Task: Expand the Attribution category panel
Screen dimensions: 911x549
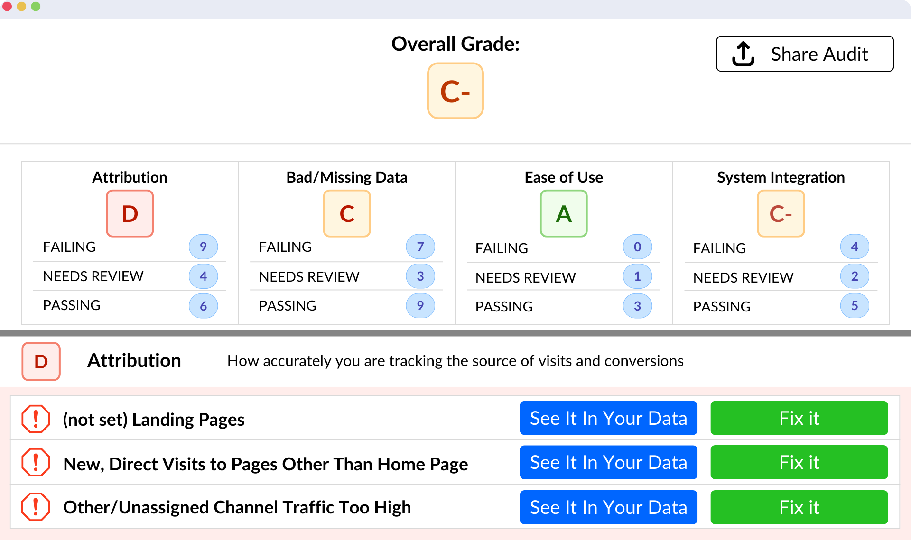Action: pos(130,177)
